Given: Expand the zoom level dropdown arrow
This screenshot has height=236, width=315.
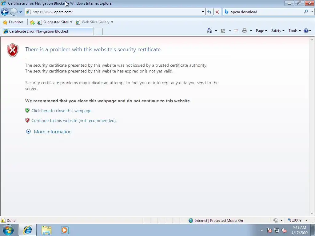Looking at the screenshot, I should tap(307, 220).
